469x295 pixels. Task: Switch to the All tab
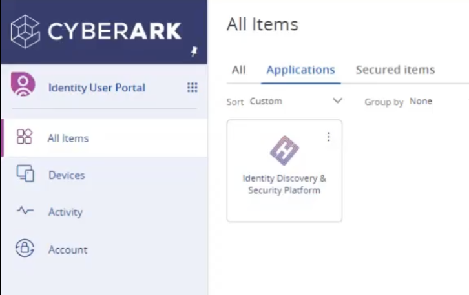[x=238, y=70]
